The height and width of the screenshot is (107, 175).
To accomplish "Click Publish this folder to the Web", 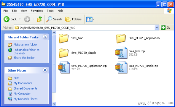I will (26, 51).
